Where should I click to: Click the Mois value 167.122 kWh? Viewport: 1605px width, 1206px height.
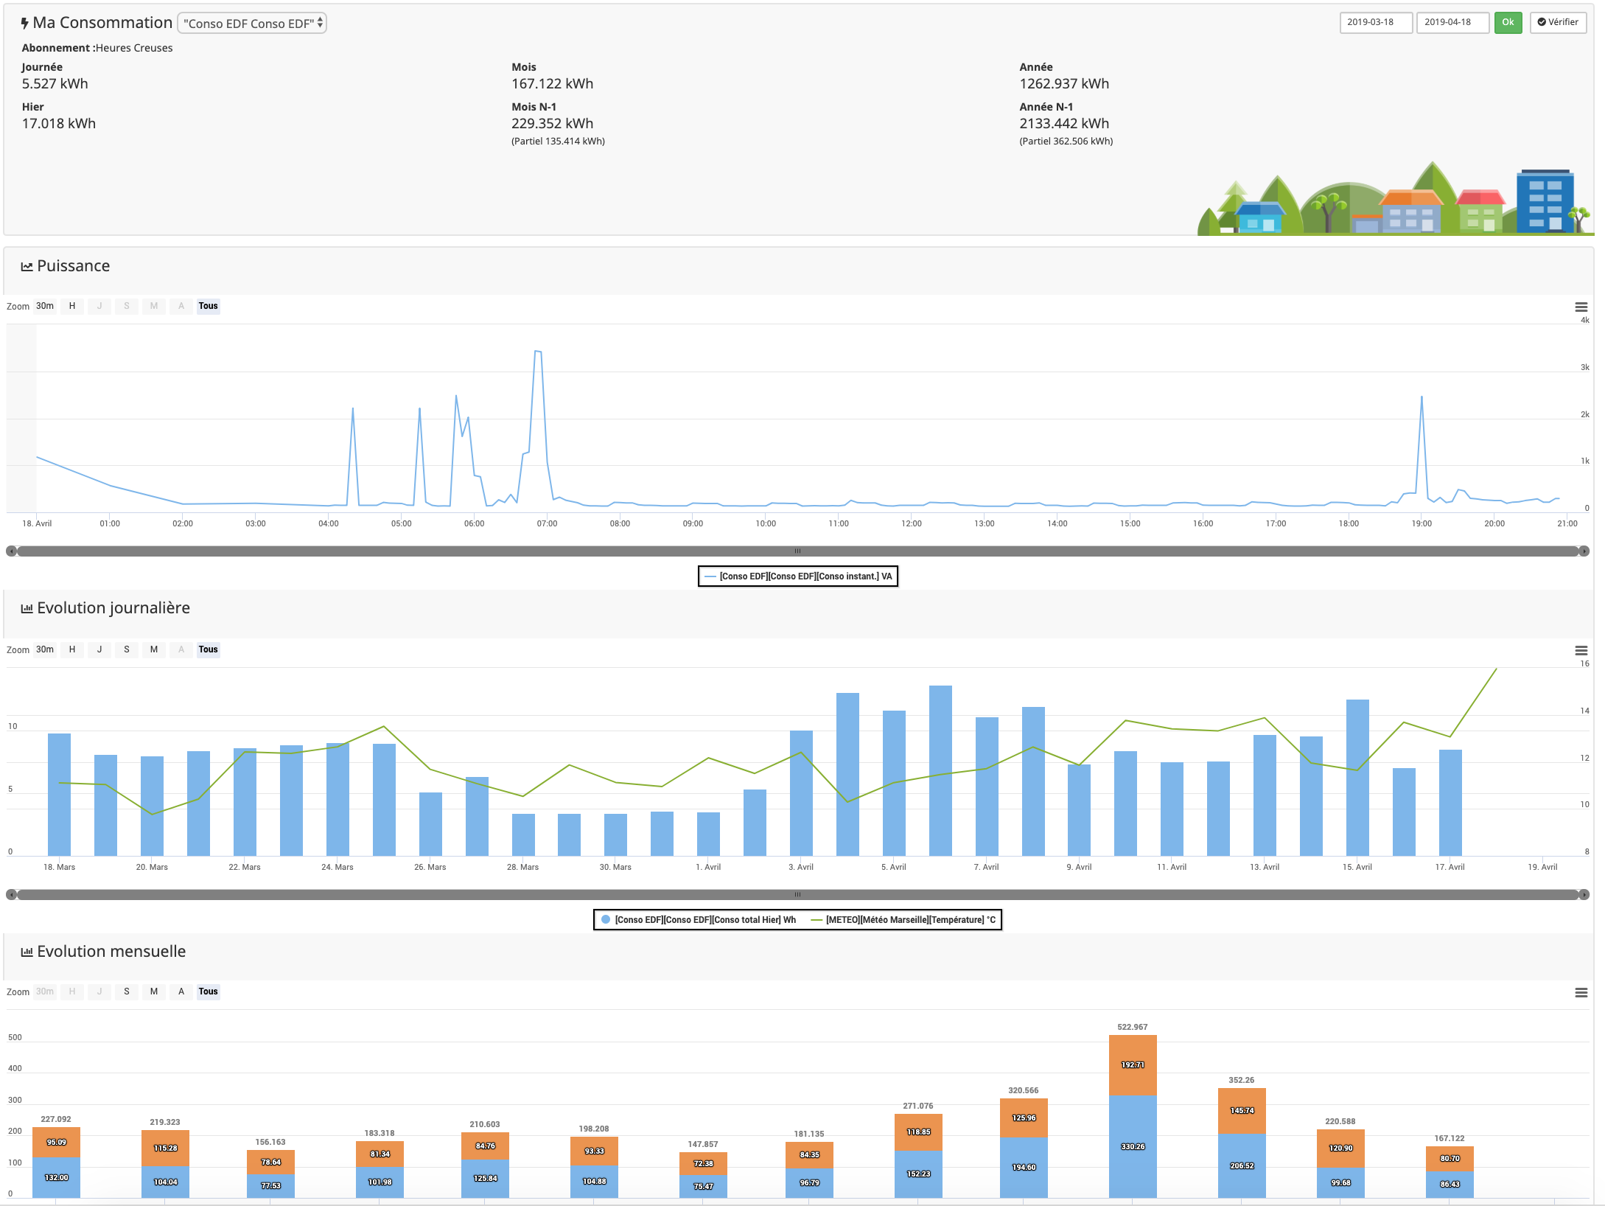coord(553,84)
